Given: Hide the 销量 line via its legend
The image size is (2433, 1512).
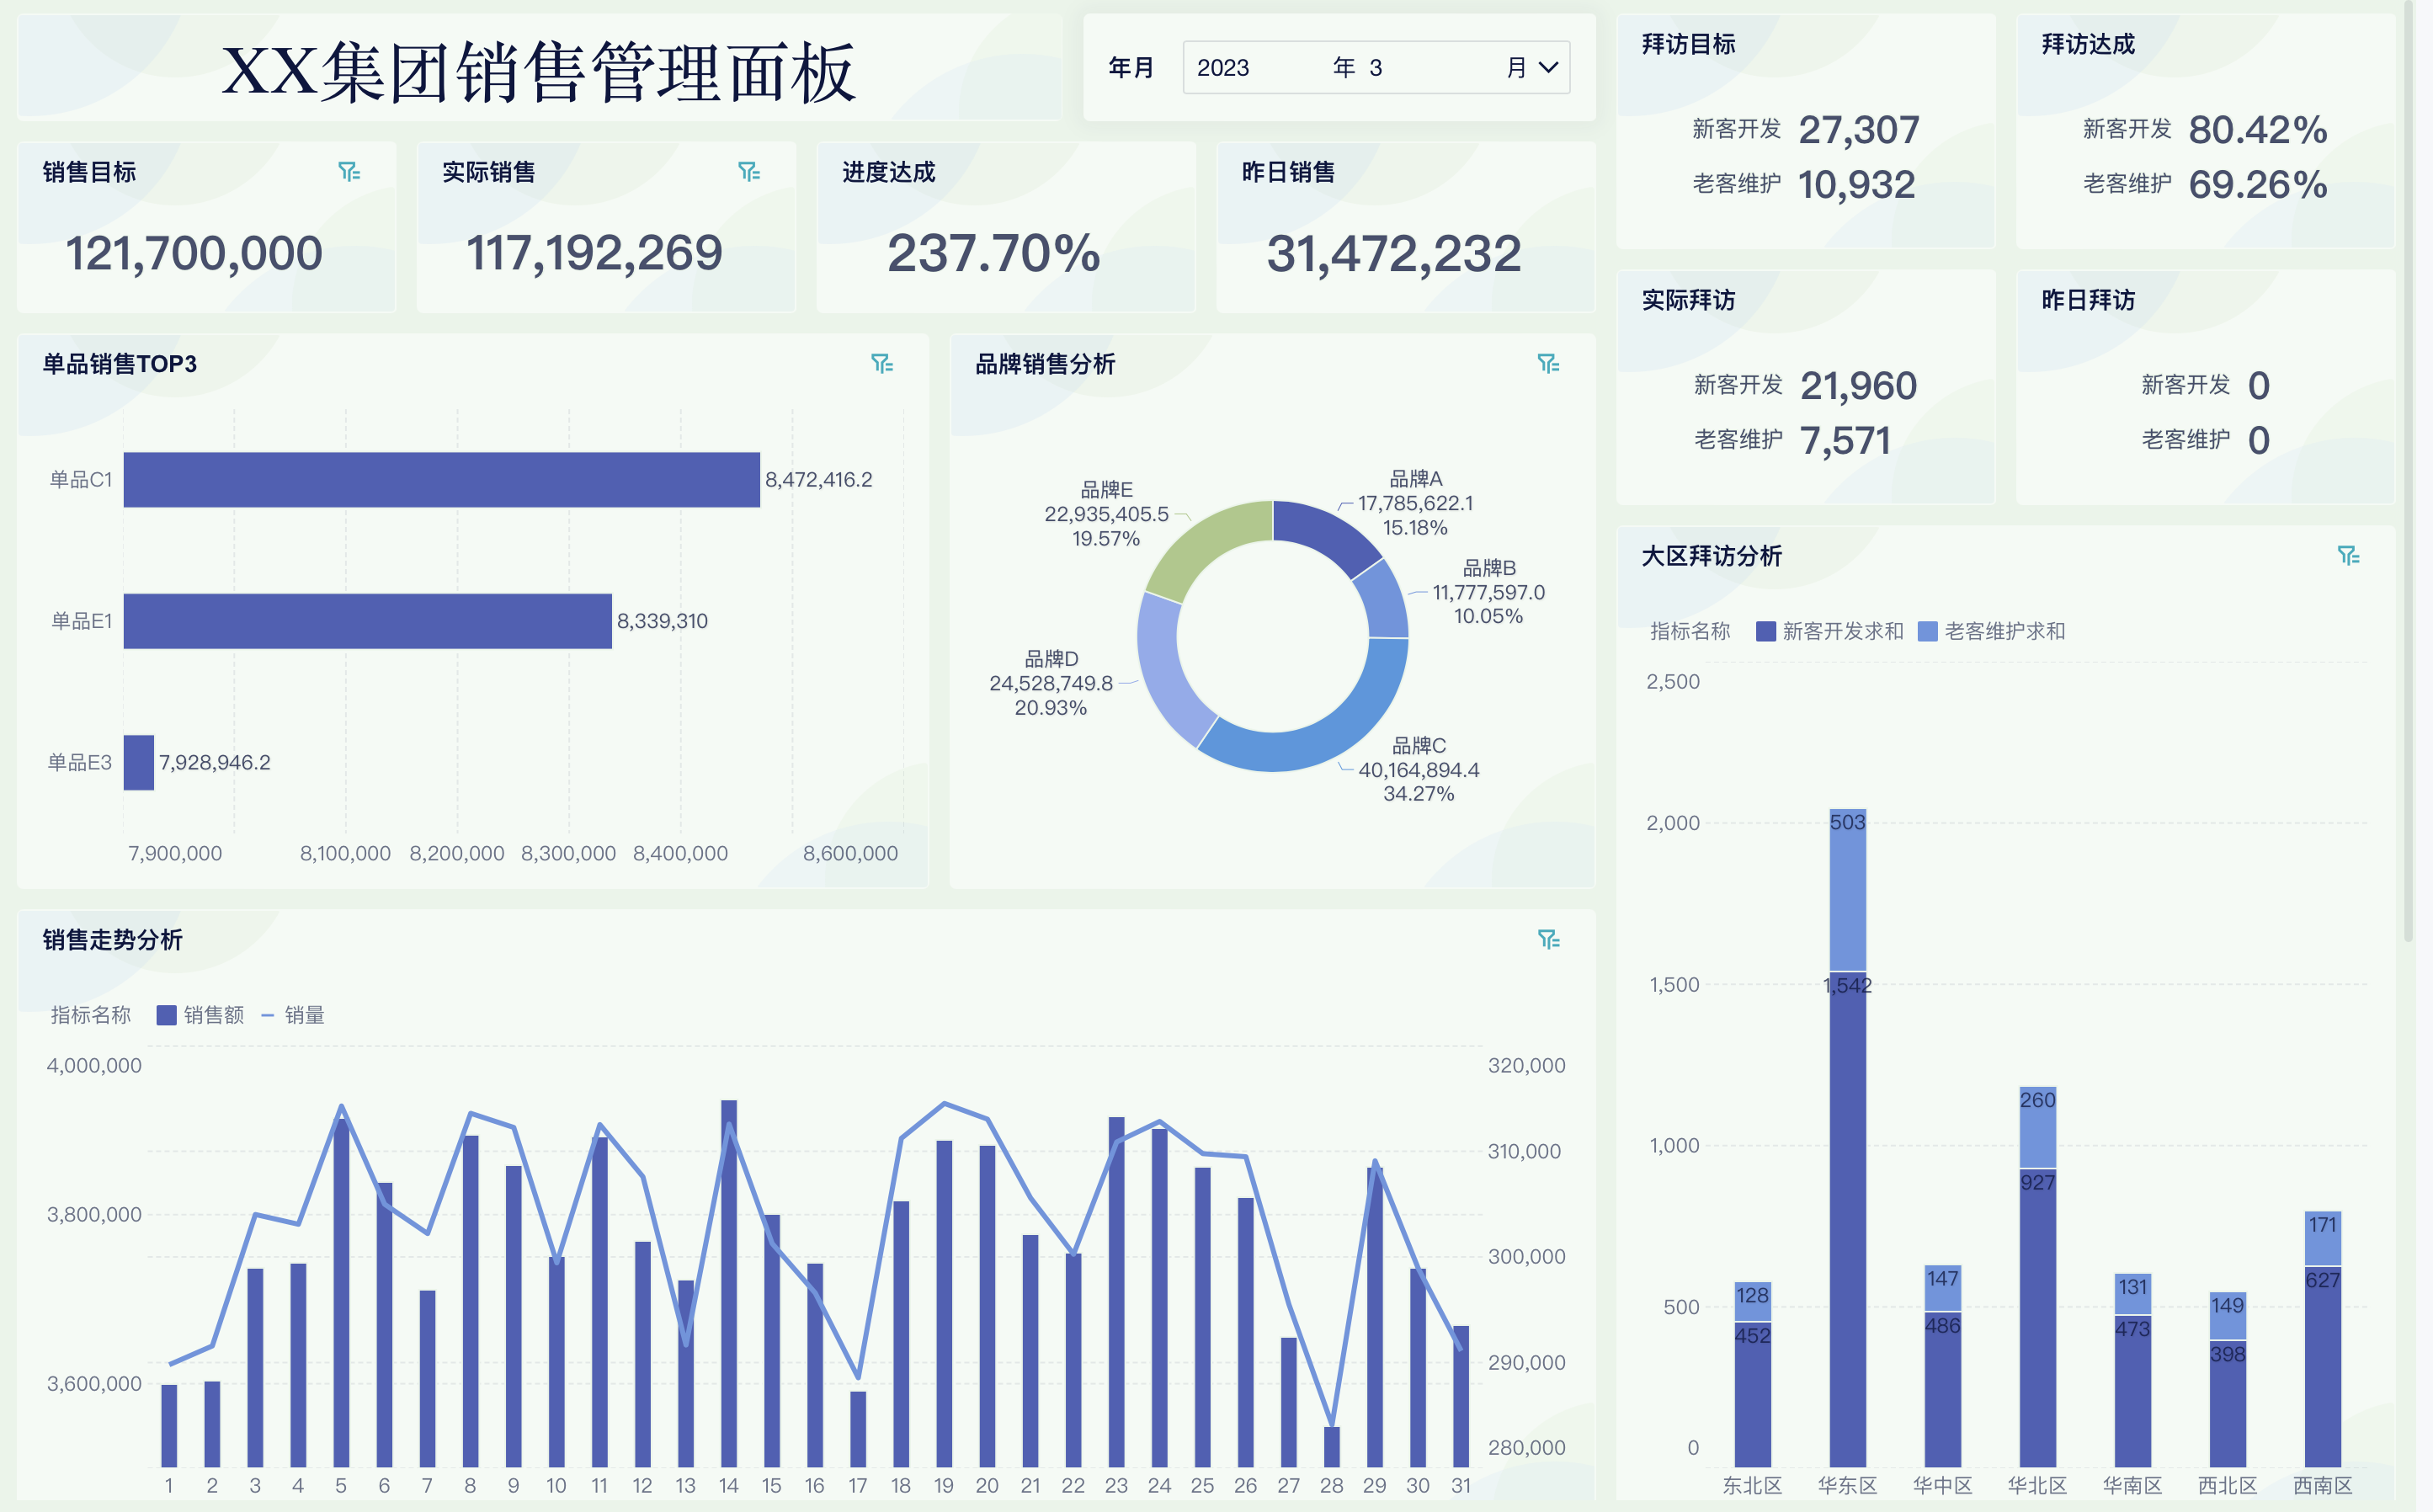Looking at the screenshot, I should point(297,1014).
